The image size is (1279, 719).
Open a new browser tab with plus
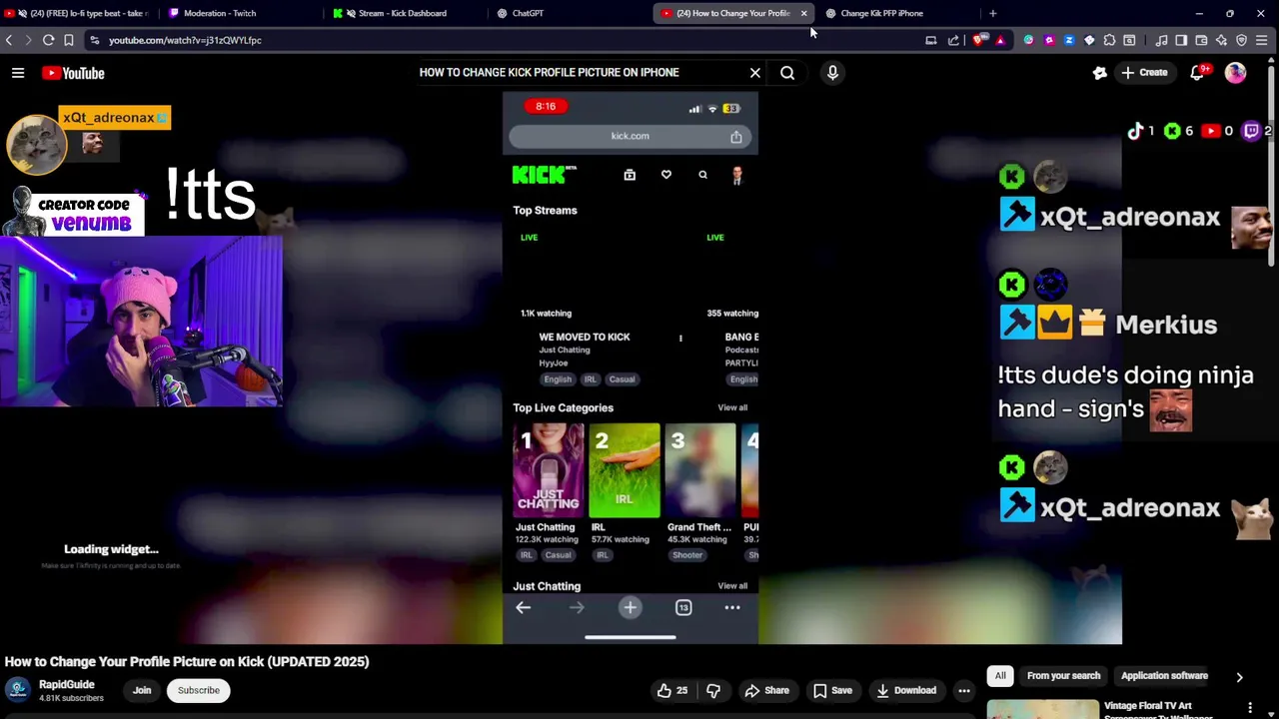point(992,13)
